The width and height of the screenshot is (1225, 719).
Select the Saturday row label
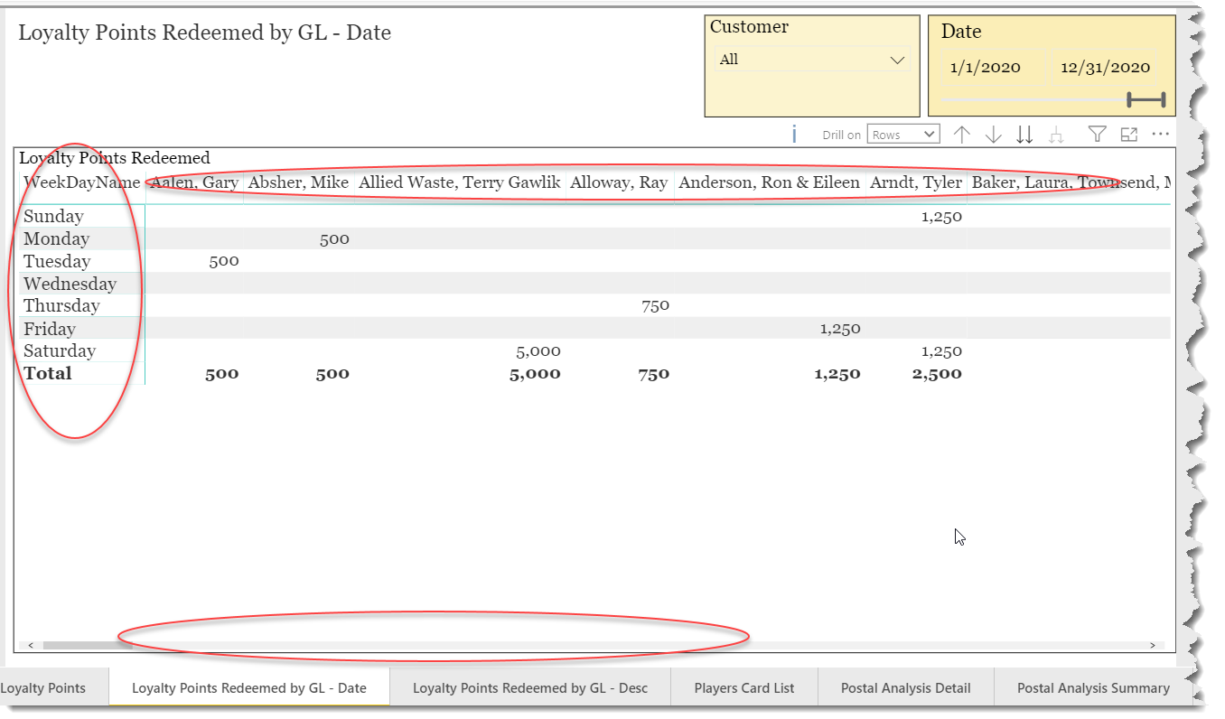coord(60,350)
